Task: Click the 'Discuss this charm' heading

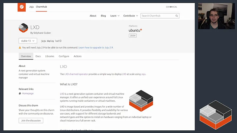Action: [28, 105]
